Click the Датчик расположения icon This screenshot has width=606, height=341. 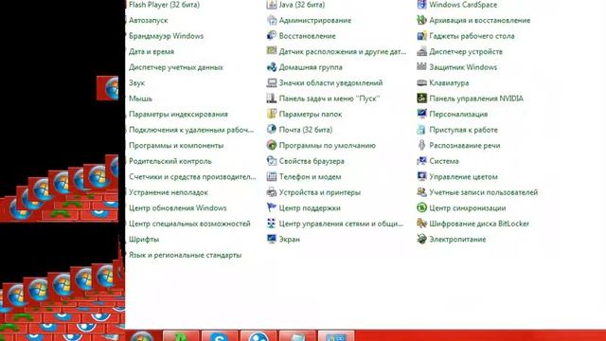click(272, 51)
